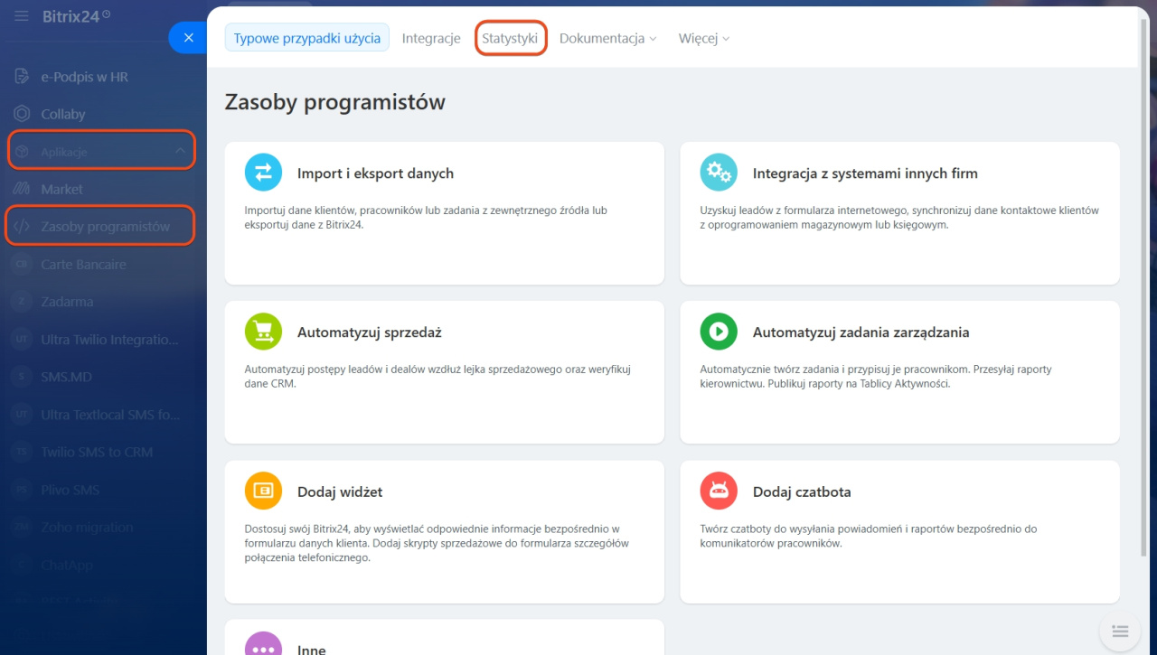Click the Collaby hexagon icon
The height and width of the screenshot is (655, 1157).
(x=23, y=114)
